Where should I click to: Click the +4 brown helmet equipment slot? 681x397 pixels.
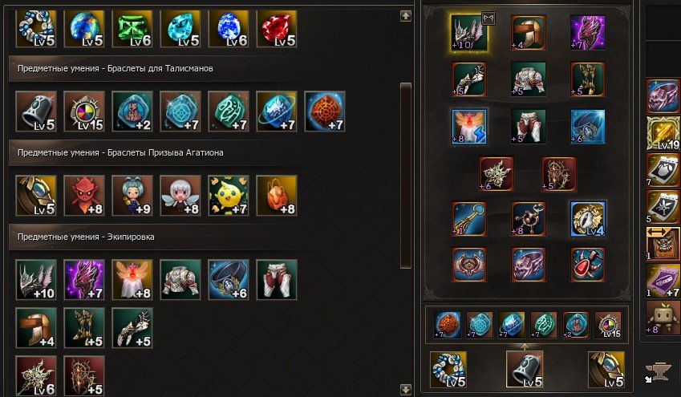pos(528,33)
